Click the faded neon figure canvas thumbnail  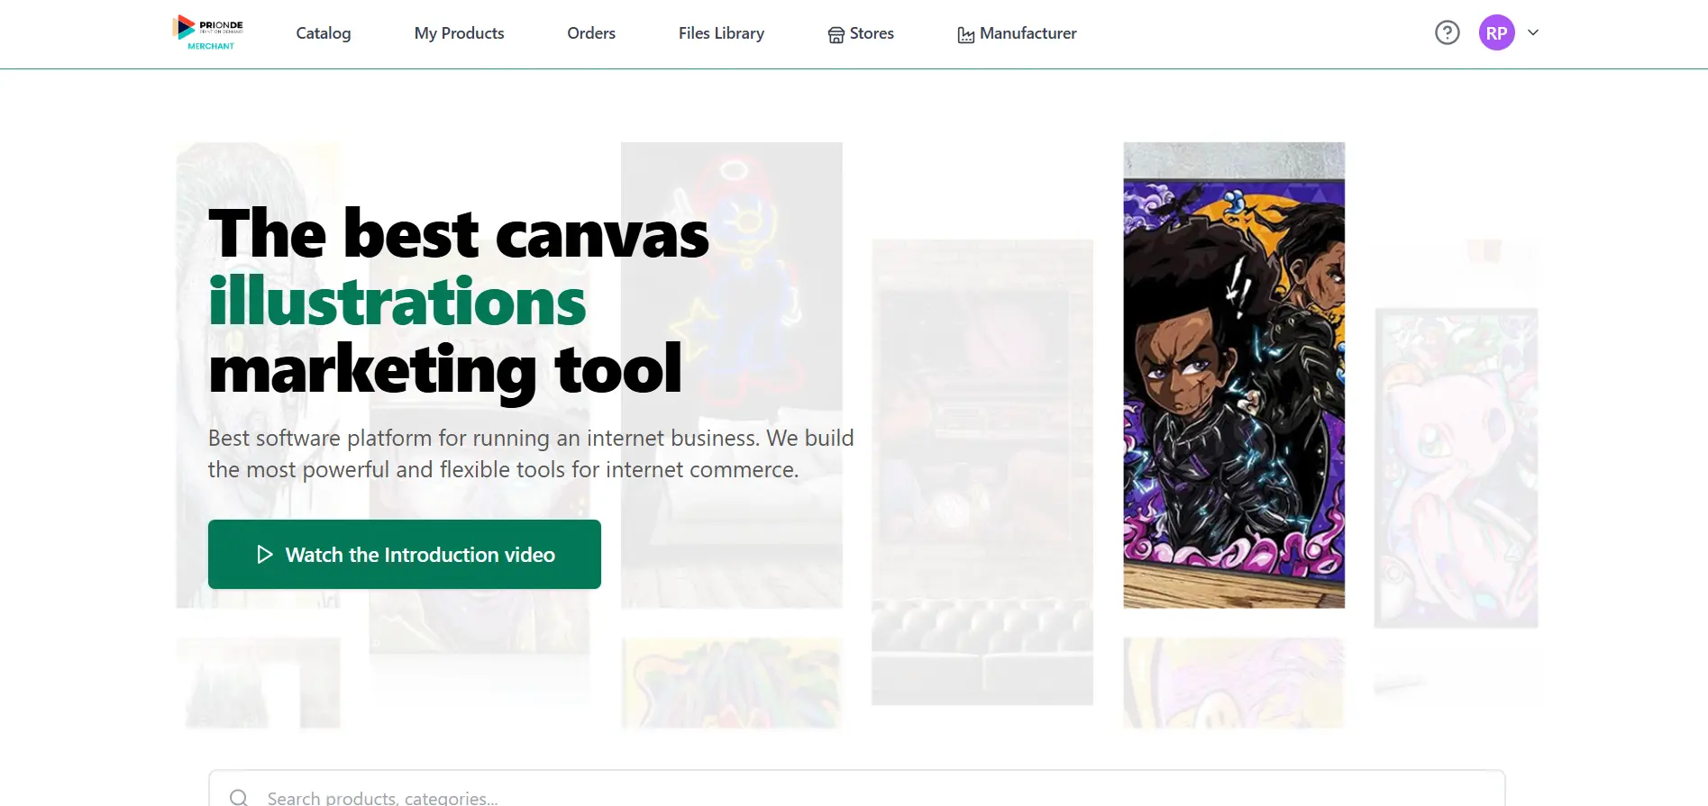pos(731,375)
